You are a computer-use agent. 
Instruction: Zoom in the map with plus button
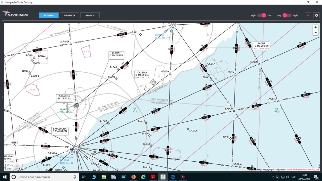(x=315, y=27)
